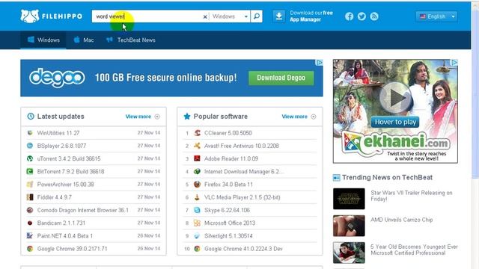Open the 5 Year Old Microsoft Certified article

(414, 250)
